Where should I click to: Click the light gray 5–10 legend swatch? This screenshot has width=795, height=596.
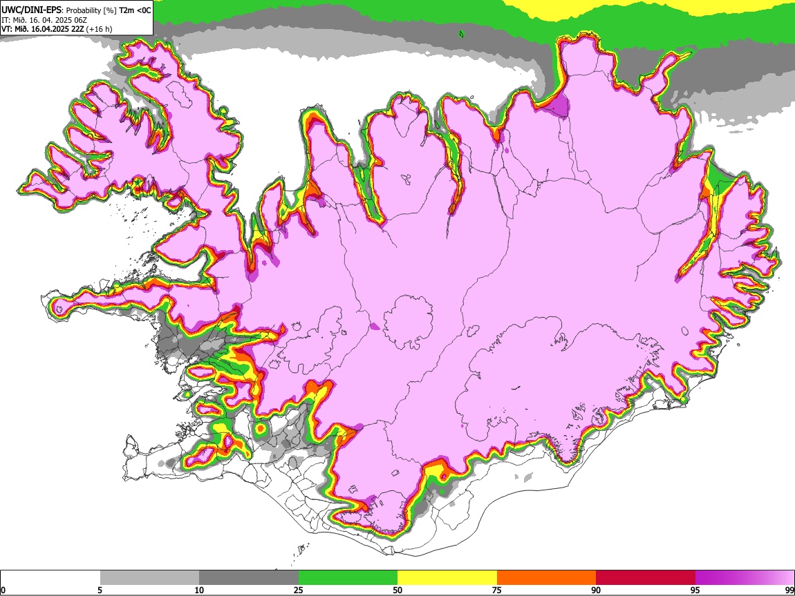149,578
